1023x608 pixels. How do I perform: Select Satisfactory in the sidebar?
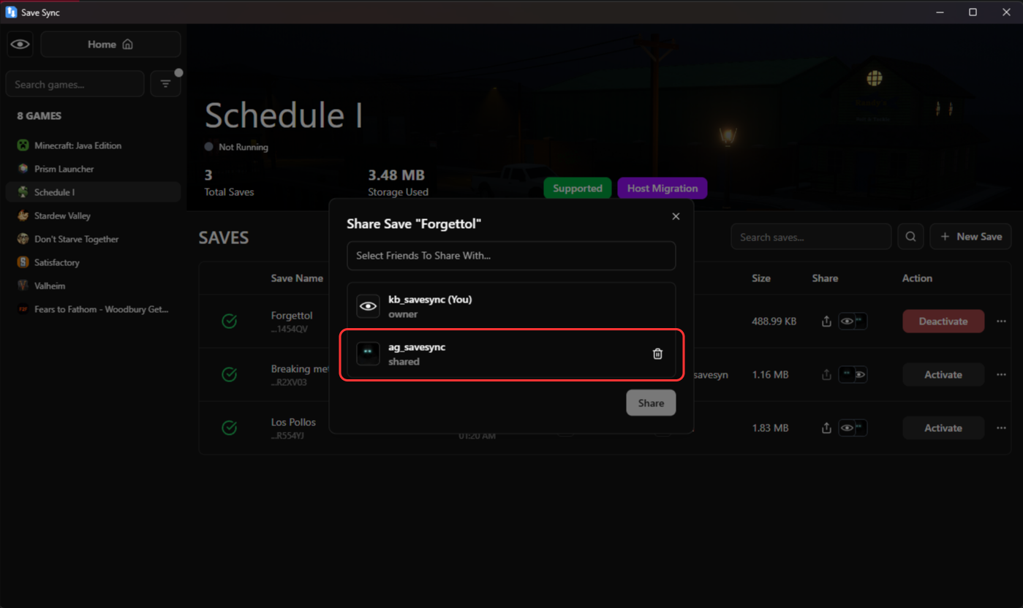tap(93, 262)
